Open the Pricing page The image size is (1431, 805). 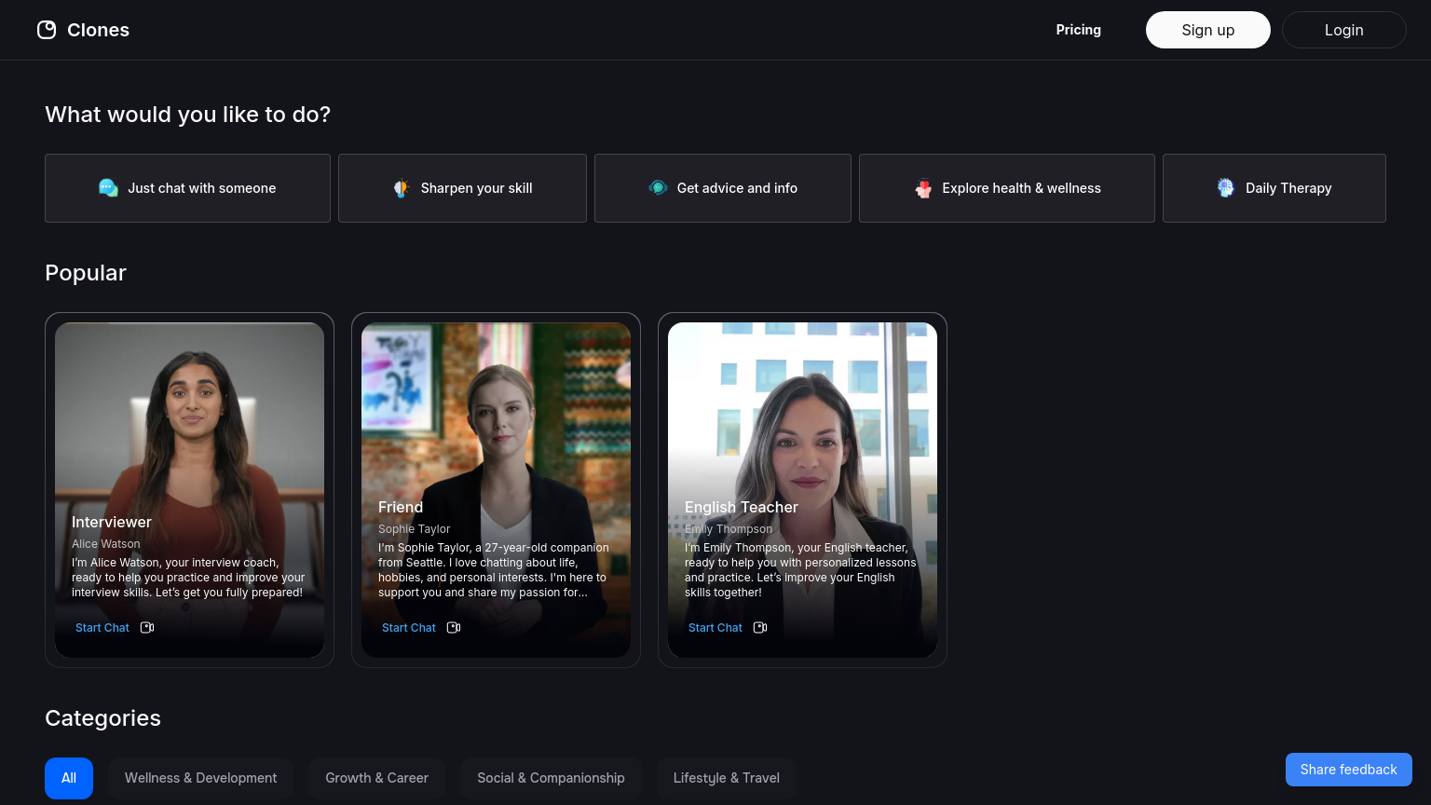point(1078,30)
